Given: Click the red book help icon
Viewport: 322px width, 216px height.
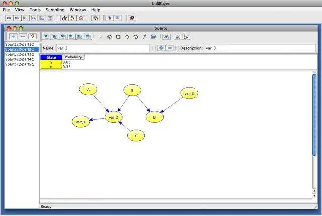Looking at the screenshot, I should [x=132, y=18].
